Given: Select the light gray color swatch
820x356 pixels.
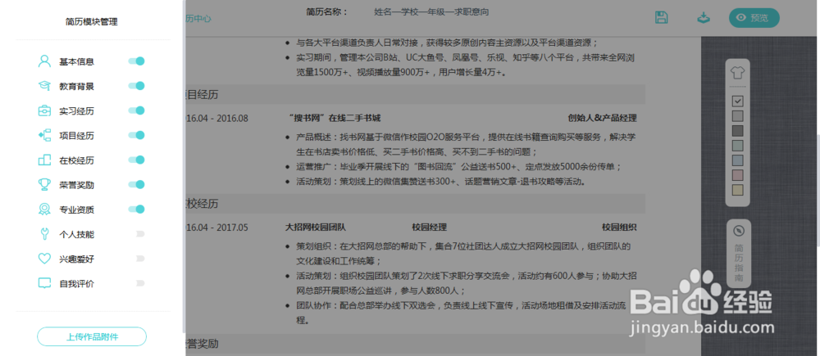Looking at the screenshot, I should point(737,116).
